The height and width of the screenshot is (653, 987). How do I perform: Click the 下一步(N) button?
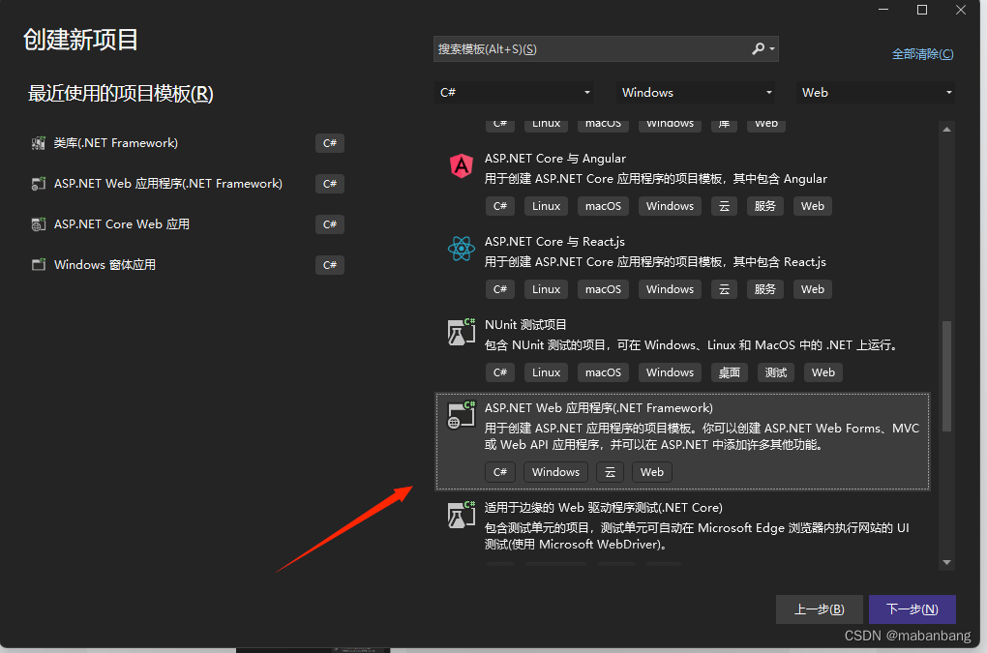912,608
